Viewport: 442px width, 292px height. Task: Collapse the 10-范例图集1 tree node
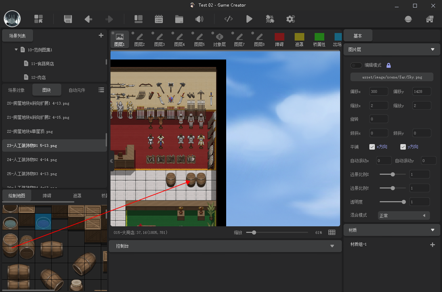click(x=16, y=50)
